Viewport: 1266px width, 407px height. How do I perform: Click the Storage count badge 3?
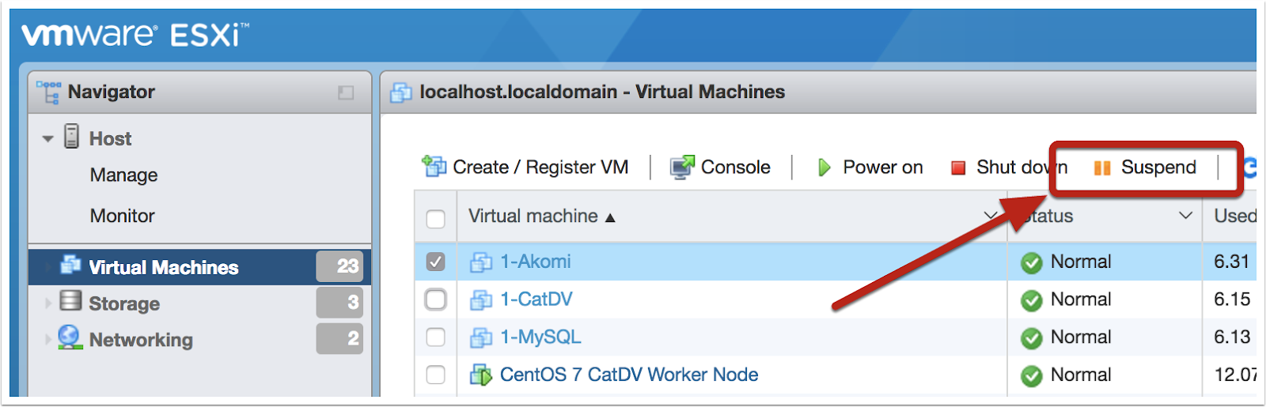click(x=339, y=302)
